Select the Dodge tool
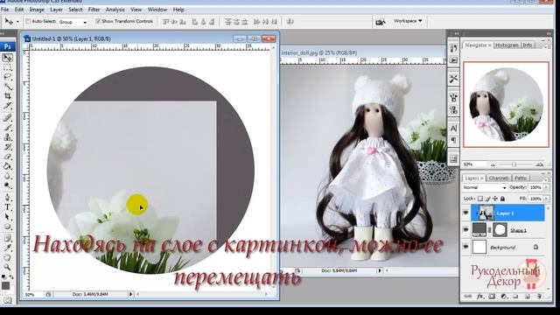The width and height of the screenshot is (560, 315). pos(8,185)
